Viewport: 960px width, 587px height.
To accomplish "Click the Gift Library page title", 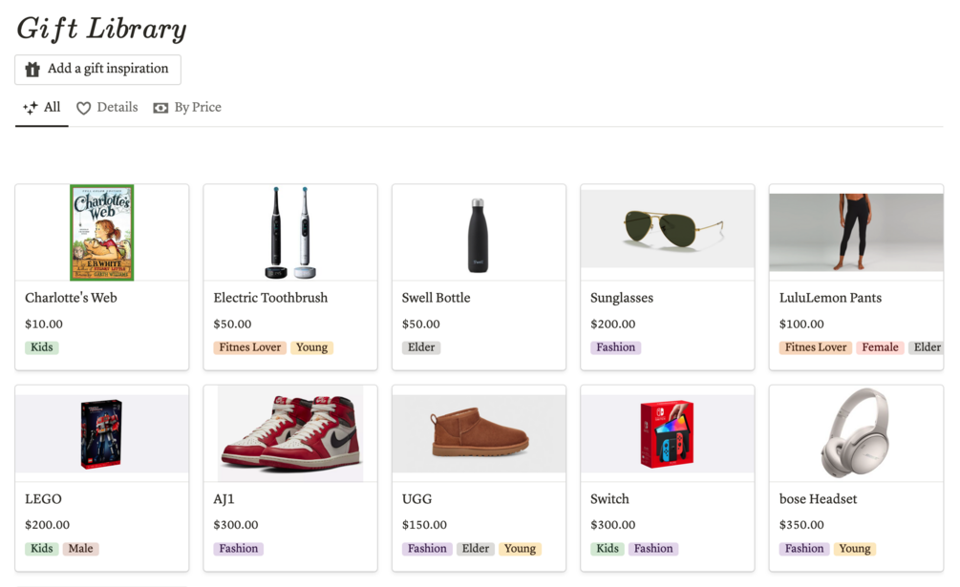I will pos(101,29).
